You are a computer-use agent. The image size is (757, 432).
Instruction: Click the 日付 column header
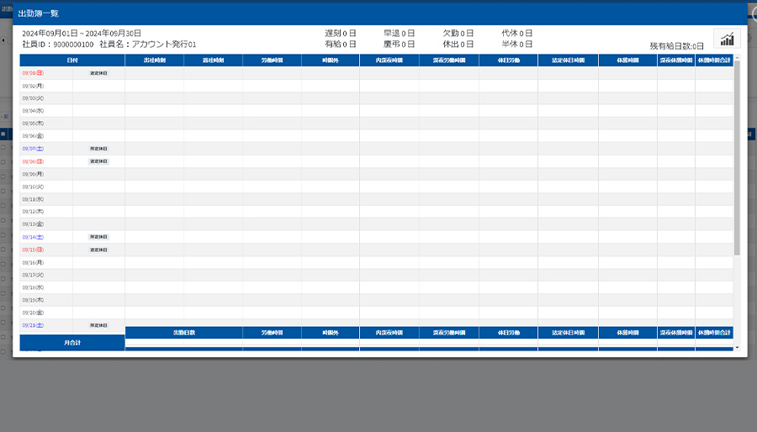point(72,61)
